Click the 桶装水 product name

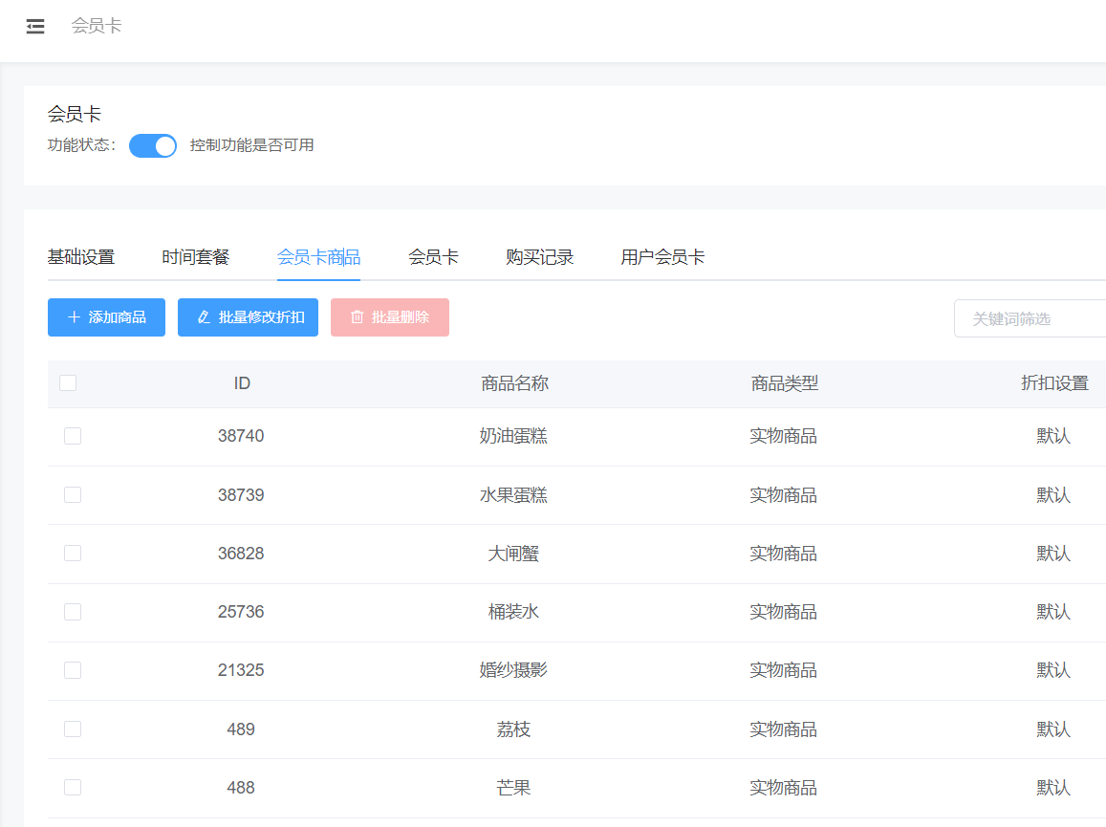click(x=513, y=612)
